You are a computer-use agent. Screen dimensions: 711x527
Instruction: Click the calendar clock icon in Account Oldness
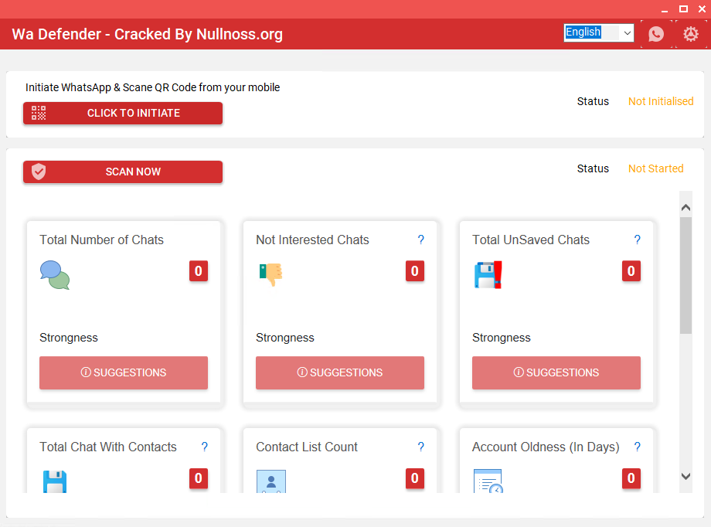(x=488, y=481)
